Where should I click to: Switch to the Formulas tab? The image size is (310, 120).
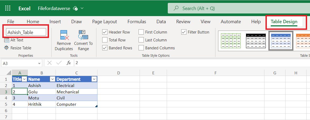click(137, 22)
